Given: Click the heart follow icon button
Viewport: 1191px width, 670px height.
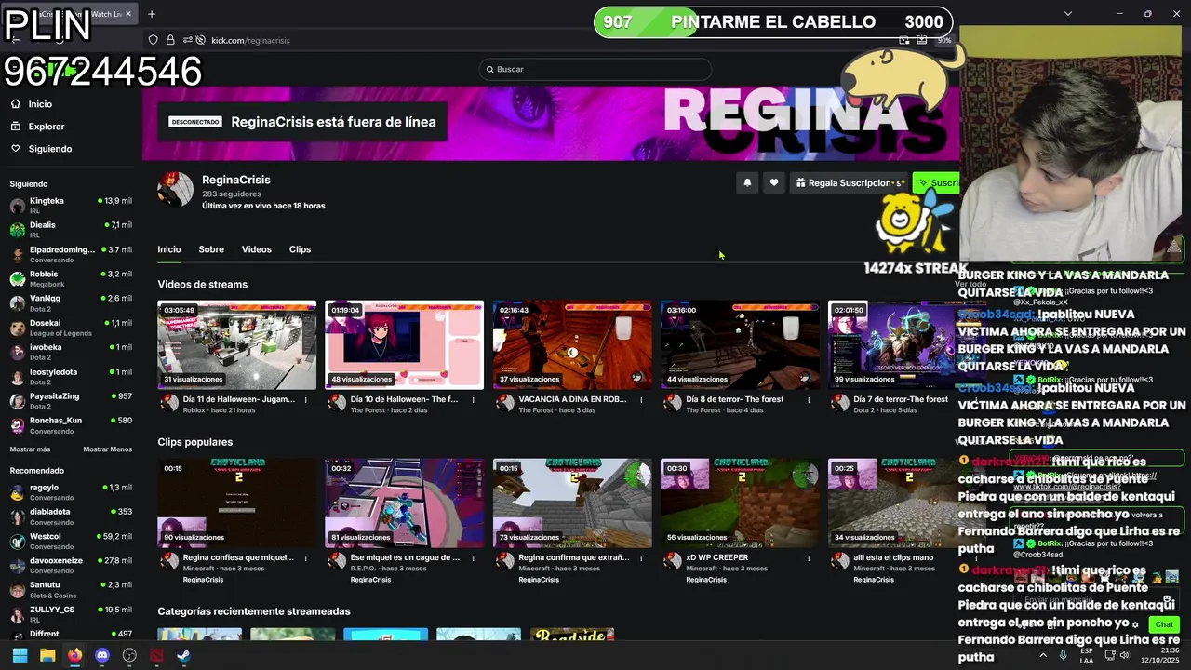Looking at the screenshot, I should pos(774,183).
